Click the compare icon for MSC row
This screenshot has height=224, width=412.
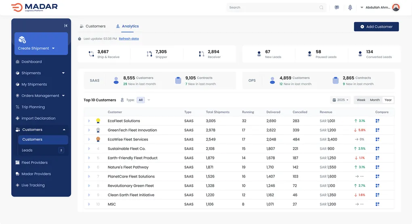(x=377, y=204)
